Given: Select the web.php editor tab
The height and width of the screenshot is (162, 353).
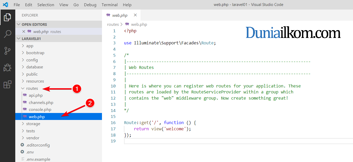Looking at the screenshot, I should click(x=121, y=15).
